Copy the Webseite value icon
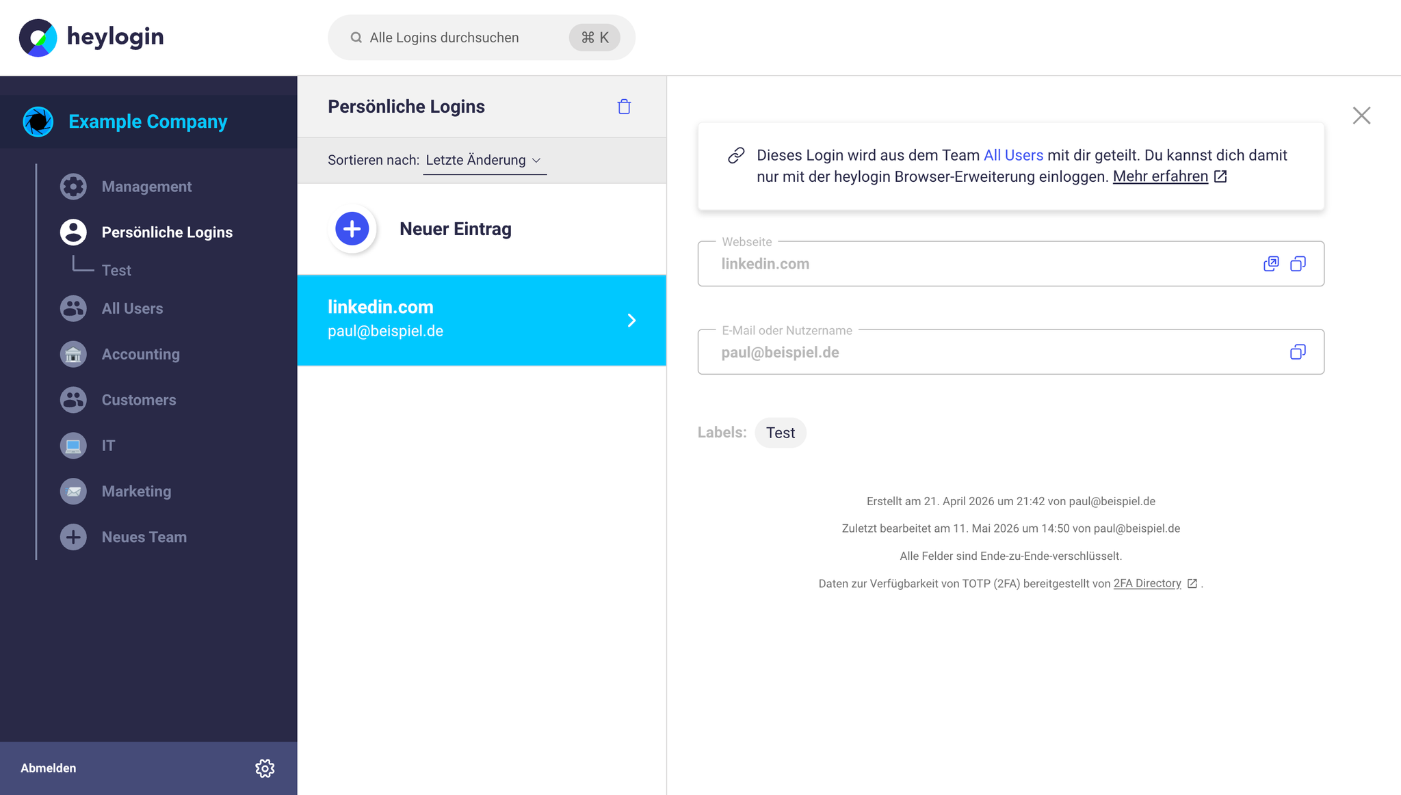 click(x=1298, y=264)
